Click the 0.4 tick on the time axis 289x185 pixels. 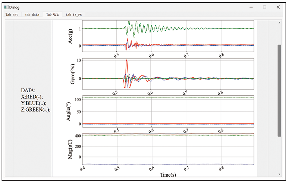click(83, 168)
